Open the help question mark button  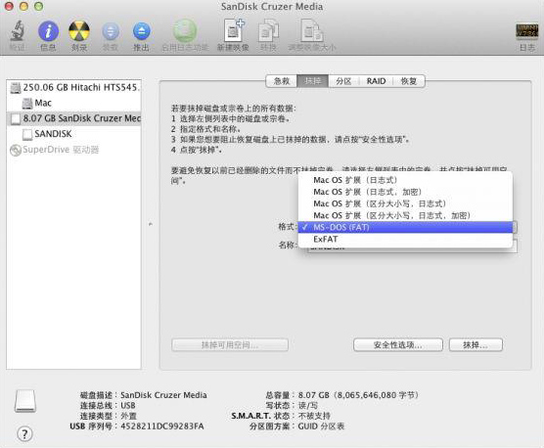click(x=24, y=433)
